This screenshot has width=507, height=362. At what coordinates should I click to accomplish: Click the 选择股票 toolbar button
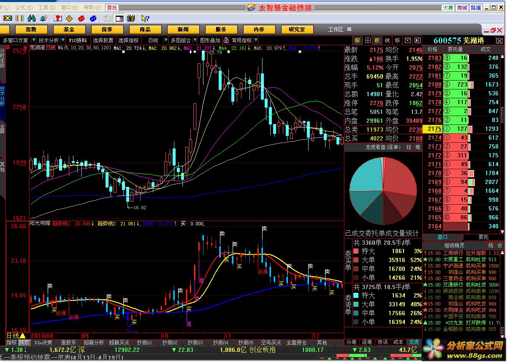click(x=103, y=40)
